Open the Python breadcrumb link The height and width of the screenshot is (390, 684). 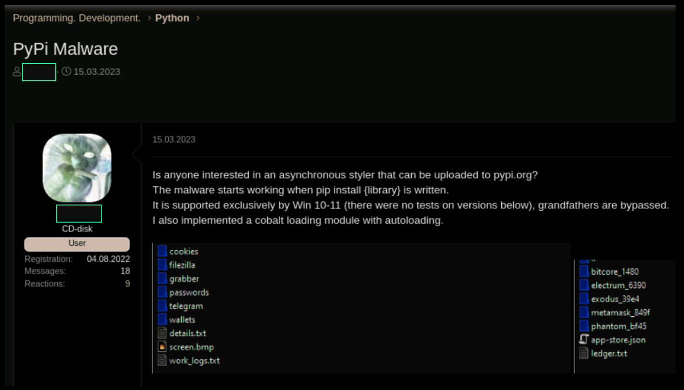172,18
